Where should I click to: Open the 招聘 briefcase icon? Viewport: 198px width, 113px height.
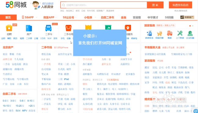point(9,28)
